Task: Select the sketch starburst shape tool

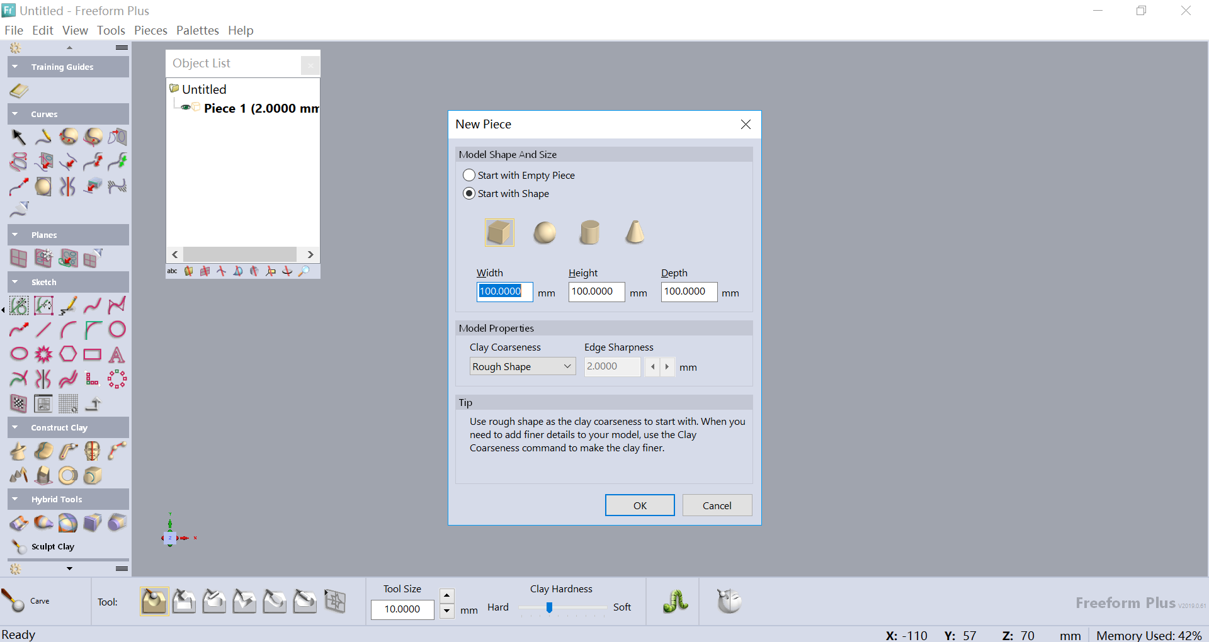Action: 43,354
